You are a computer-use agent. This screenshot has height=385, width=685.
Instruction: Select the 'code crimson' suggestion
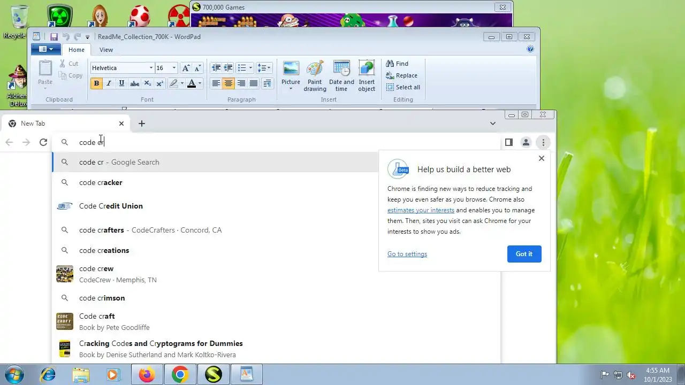[x=276, y=298]
